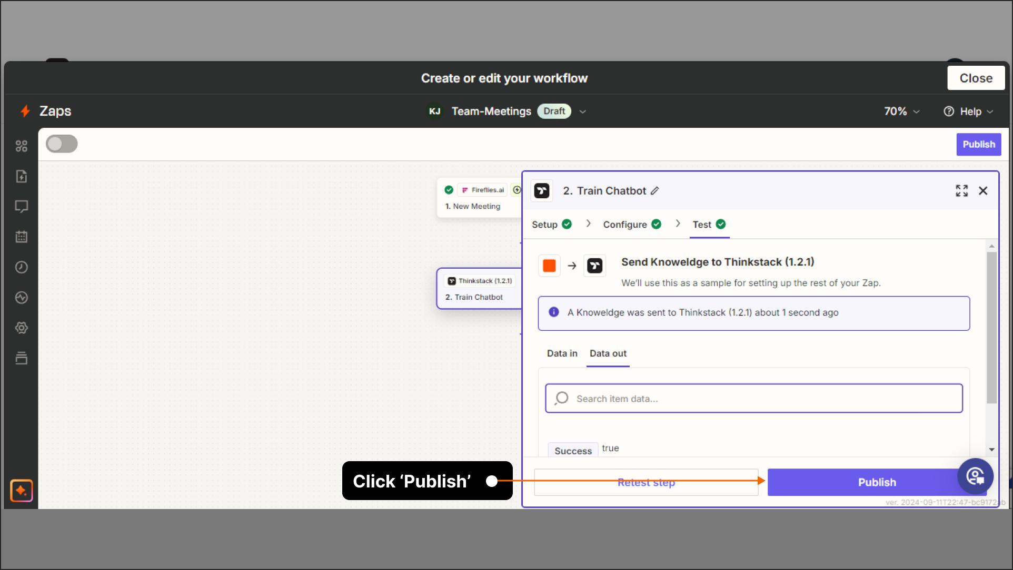The width and height of the screenshot is (1013, 570).
Task: Open the comments icon in sidebar
Action: pyautogui.click(x=22, y=207)
